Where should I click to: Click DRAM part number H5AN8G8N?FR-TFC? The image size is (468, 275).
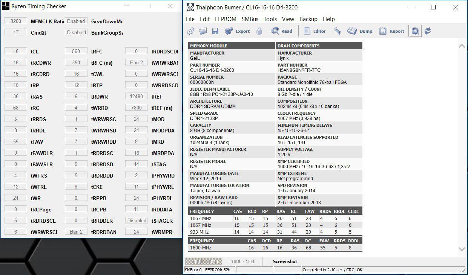299,70
